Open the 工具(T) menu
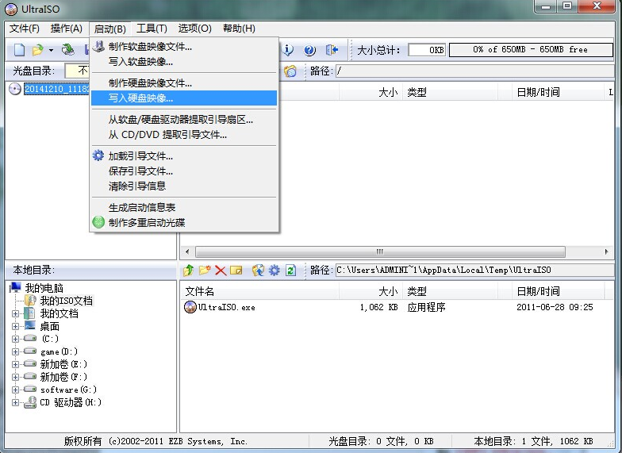The height and width of the screenshot is (453, 622). tap(152, 29)
